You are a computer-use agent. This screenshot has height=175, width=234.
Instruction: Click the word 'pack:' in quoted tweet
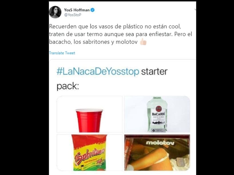click(68, 86)
